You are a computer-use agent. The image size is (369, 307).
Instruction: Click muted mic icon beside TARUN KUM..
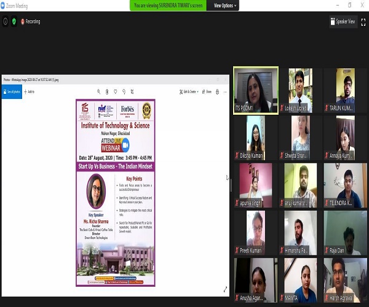327,108
